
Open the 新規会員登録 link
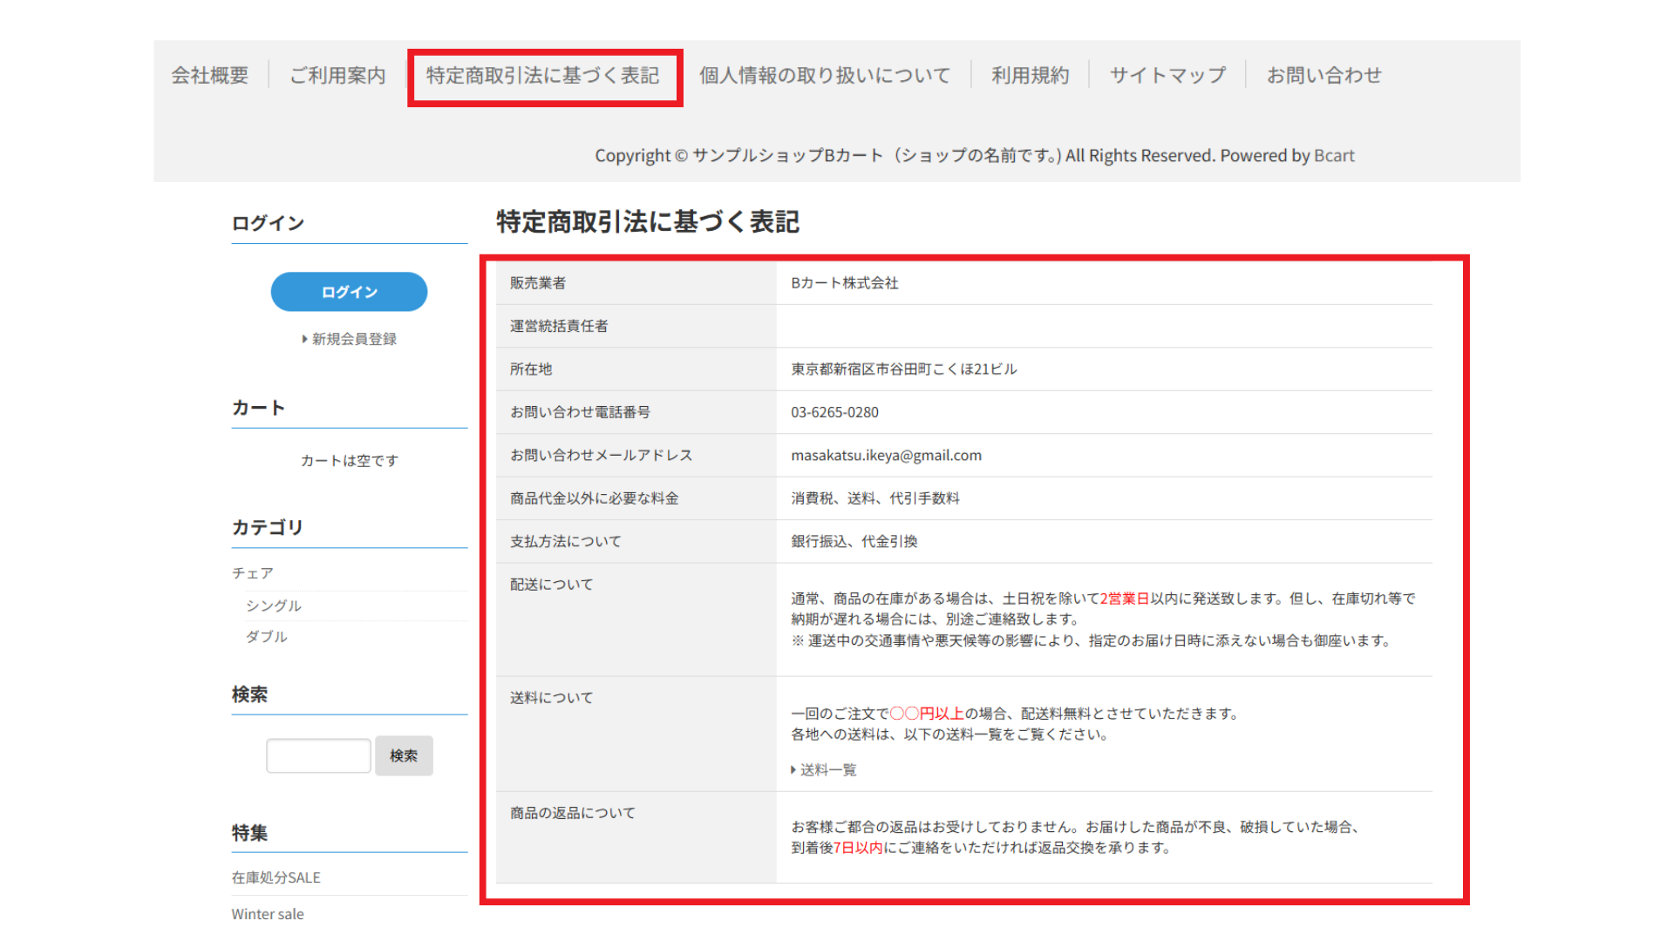click(354, 339)
